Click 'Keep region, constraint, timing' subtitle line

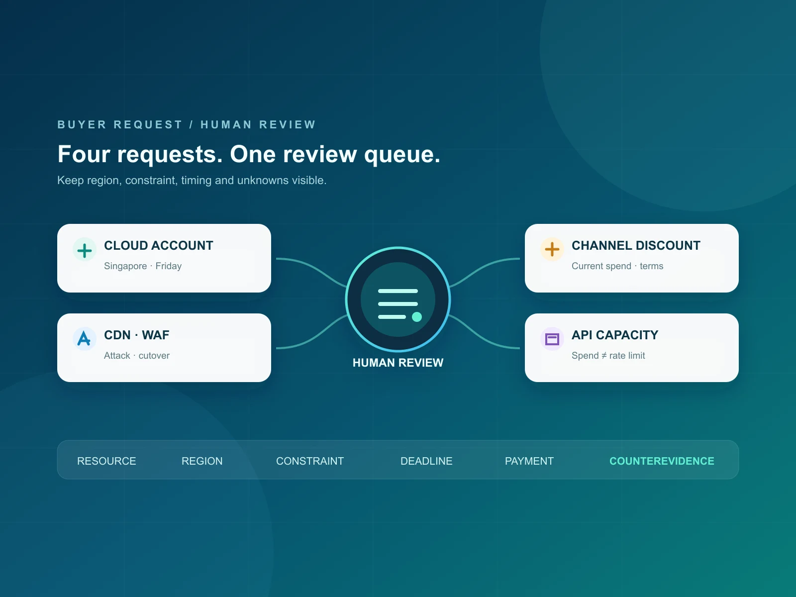(192, 180)
